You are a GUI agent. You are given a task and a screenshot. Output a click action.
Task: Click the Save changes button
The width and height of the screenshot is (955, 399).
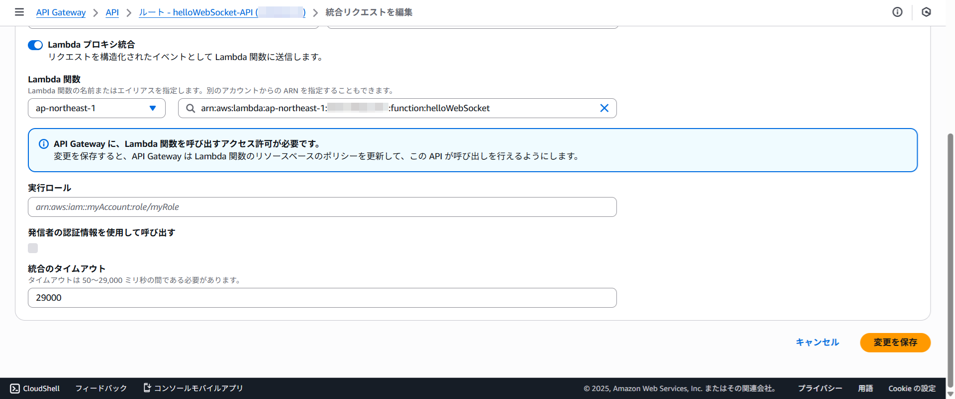coord(895,342)
